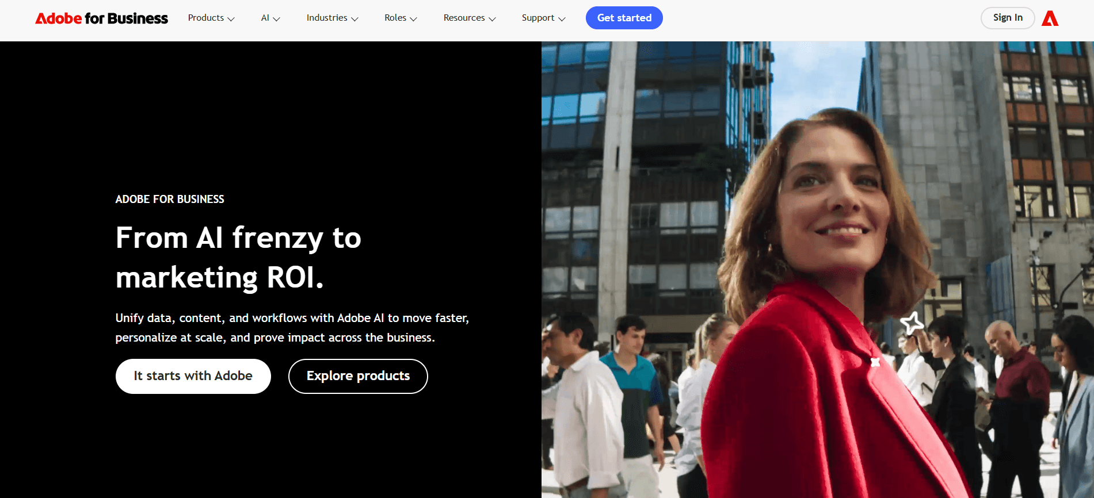The width and height of the screenshot is (1094, 498).
Task: Expand the Products chevron arrow
Action: [x=231, y=19]
